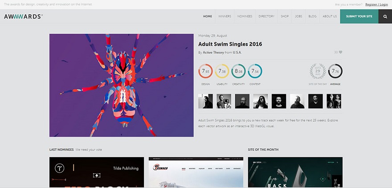This screenshot has width=392, height=188.
Task: Open the Winners menu item
Action: point(225,16)
